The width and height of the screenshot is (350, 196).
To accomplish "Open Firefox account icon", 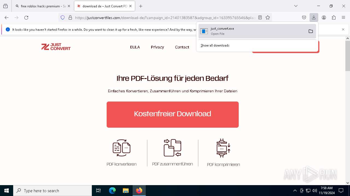I will [x=324, y=18].
